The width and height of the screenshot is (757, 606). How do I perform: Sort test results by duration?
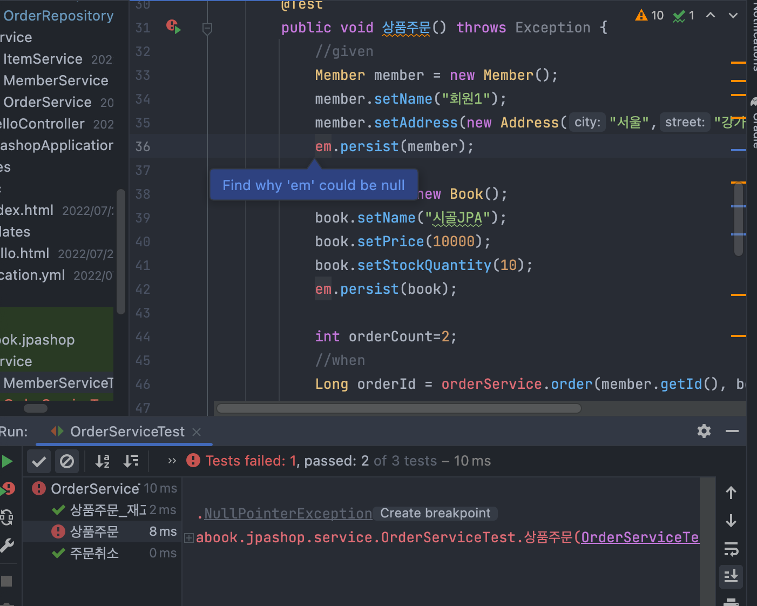pyautogui.click(x=131, y=461)
